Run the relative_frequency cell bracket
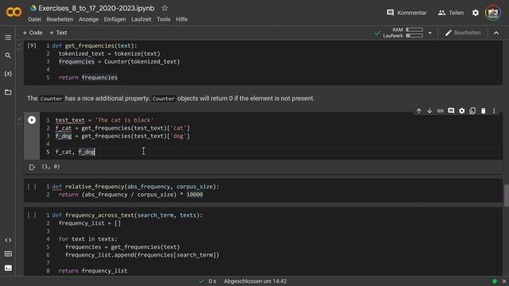 tap(32, 187)
